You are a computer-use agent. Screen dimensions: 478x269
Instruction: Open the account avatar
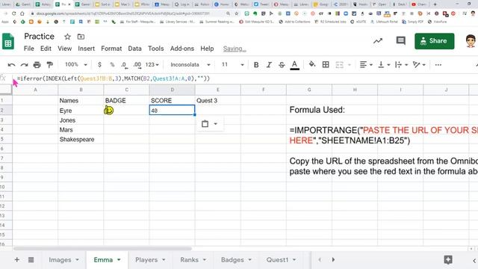click(471, 41)
